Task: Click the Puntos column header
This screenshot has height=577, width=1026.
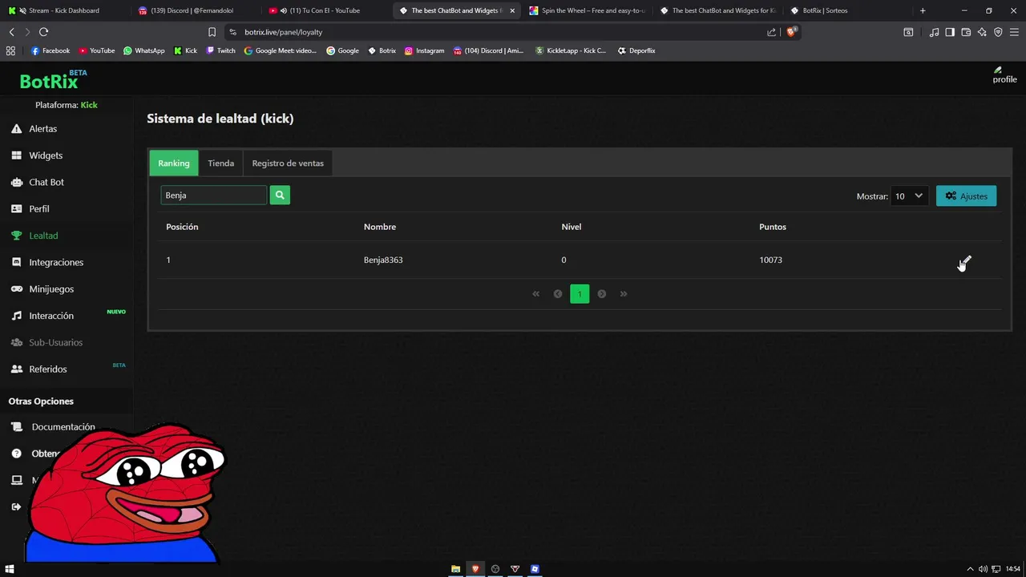Action: (773, 227)
